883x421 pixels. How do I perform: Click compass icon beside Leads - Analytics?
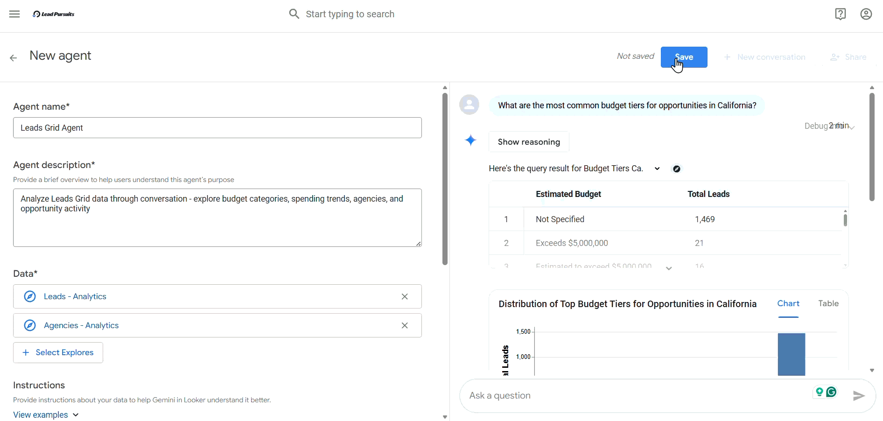click(30, 297)
